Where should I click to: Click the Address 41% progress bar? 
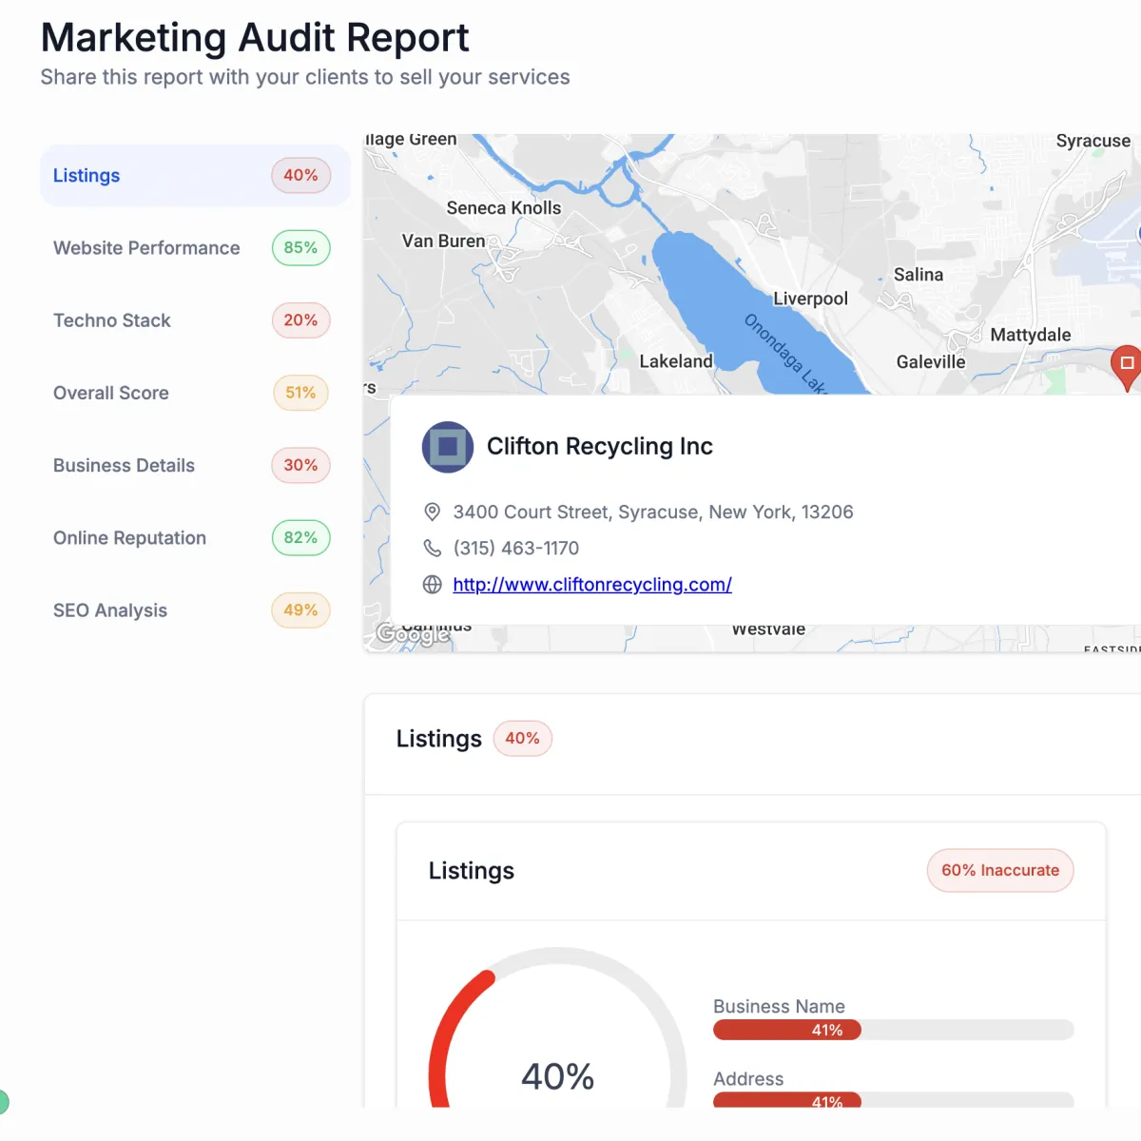[894, 1100]
